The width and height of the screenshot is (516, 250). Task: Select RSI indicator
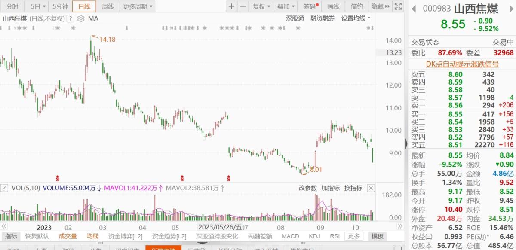click(335, 236)
